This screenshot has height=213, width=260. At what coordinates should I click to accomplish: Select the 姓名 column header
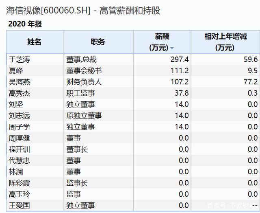35,42
